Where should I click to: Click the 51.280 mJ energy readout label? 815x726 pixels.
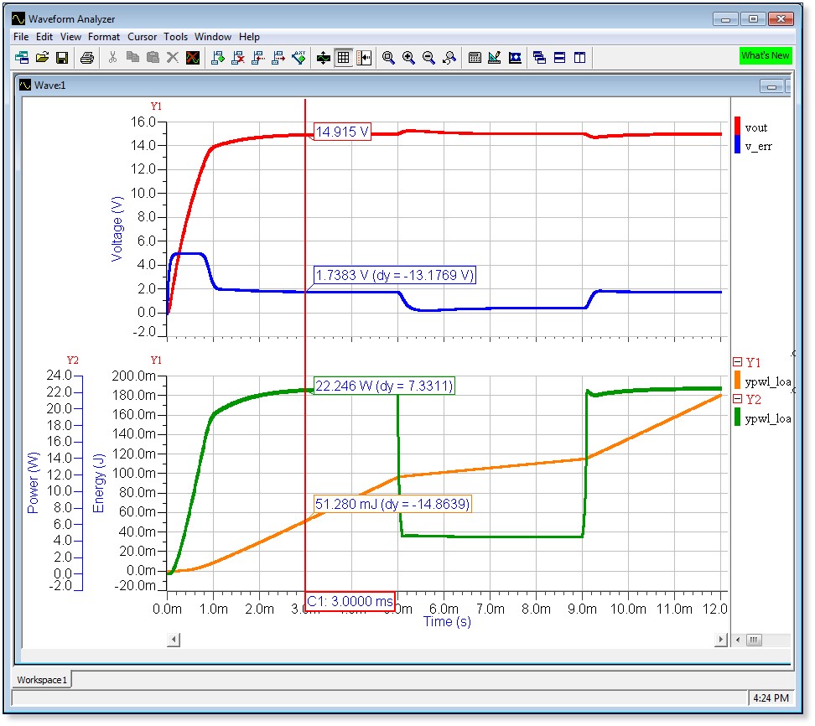tap(392, 504)
